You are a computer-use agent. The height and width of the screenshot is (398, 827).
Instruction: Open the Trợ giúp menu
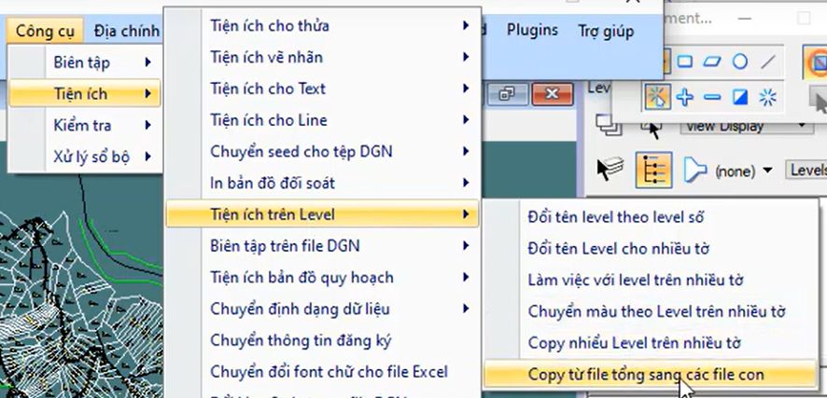click(606, 31)
